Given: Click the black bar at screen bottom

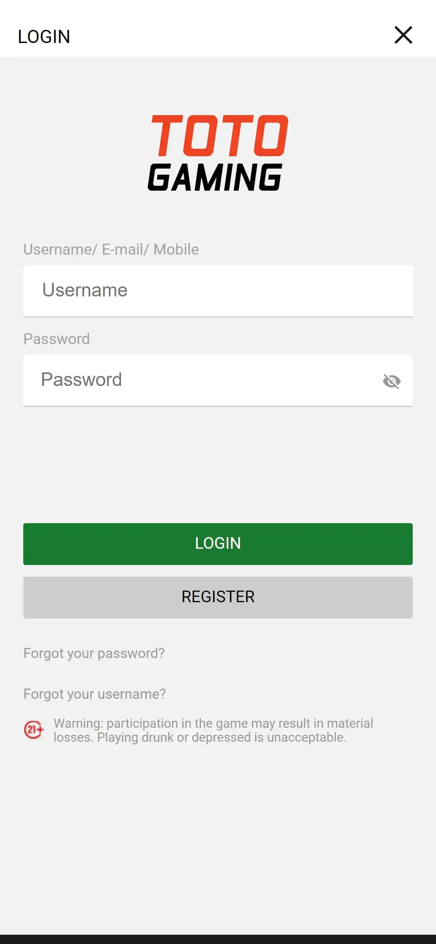Looking at the screenshot, I should [x=218, y=939].
